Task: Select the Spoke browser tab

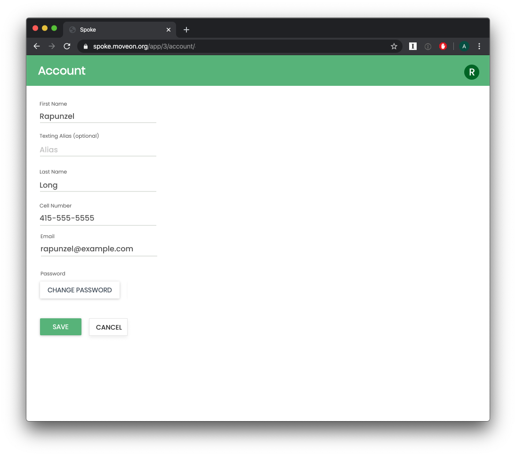Action: tap(120, 30)
